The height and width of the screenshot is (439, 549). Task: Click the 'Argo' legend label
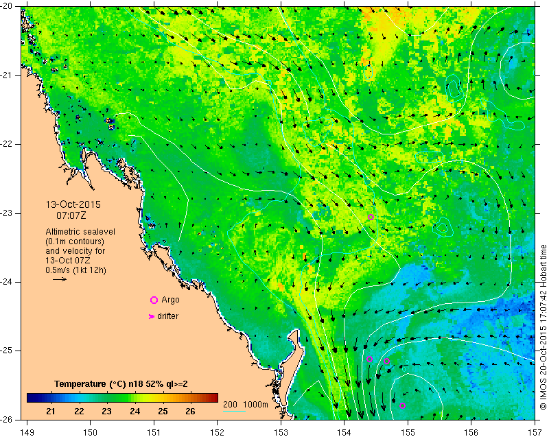pos(170,300)
